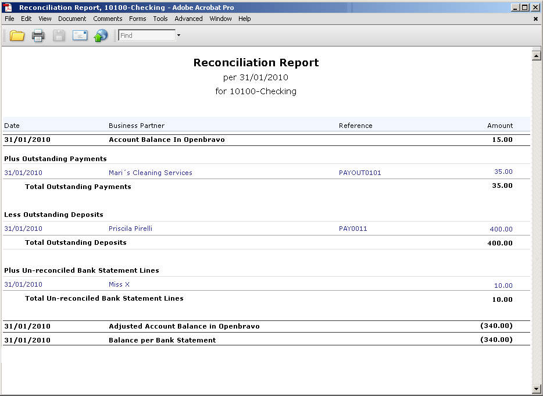
Task: Click the Open folder icon in toolbar
Action: click(x=17, y=35)
